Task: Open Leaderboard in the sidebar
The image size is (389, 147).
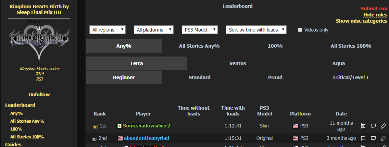Action: pos(20,105)
